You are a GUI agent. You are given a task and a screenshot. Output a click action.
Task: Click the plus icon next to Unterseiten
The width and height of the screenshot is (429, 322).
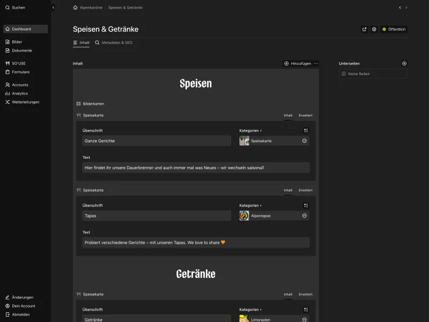404,63
